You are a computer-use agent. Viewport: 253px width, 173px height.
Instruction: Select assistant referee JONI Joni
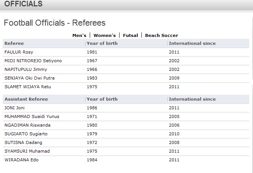coord(14,108)
